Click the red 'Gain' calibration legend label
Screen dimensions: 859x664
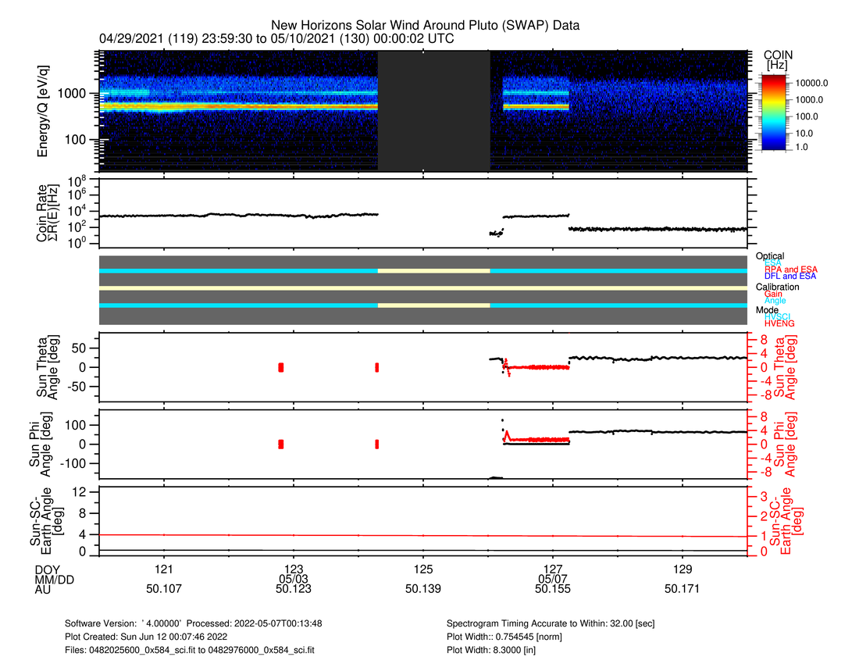pyautogui.click(x=775, y=294)
